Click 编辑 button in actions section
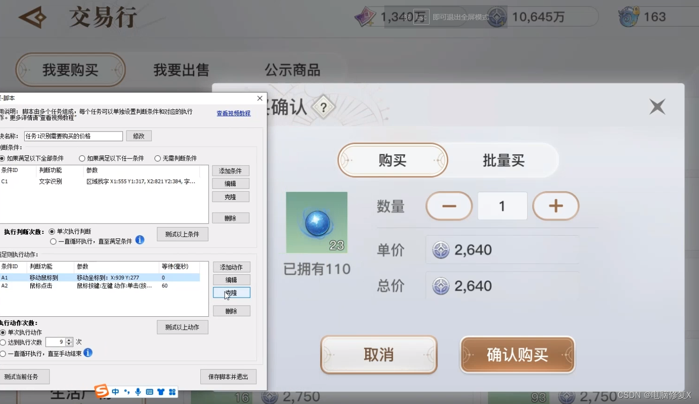Image resolution: width=699 pixels, height=404 pixels. 232,280
